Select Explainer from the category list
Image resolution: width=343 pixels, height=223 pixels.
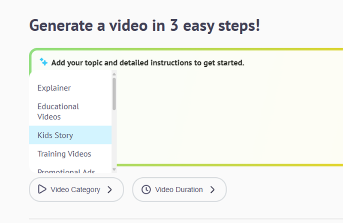[x=54, y=88]
